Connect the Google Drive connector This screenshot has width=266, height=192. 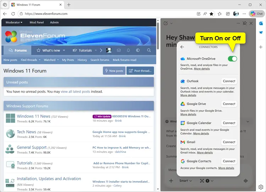pos(229,104)
